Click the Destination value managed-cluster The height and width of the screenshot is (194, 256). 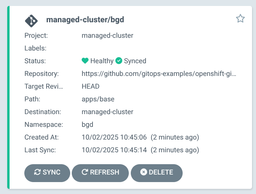click(107, 112)
